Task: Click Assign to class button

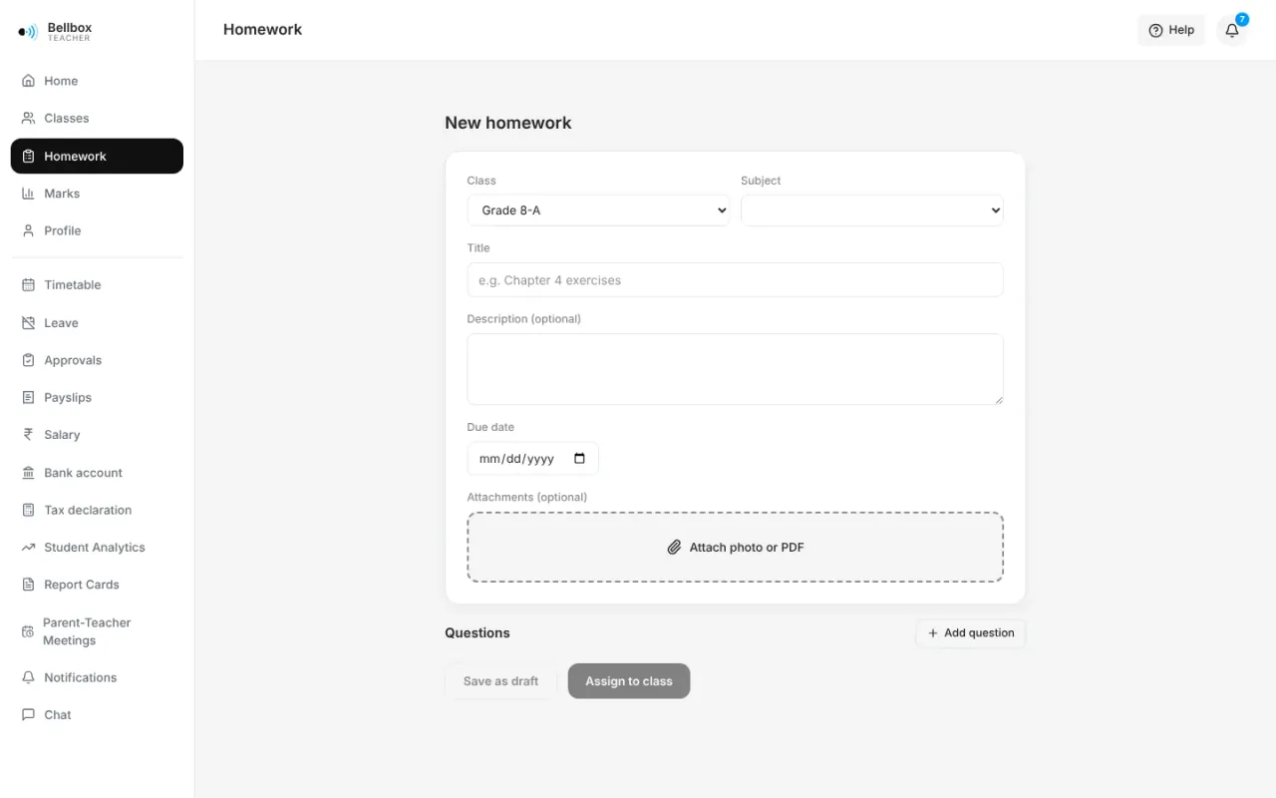Action: (x=629, y=681)
